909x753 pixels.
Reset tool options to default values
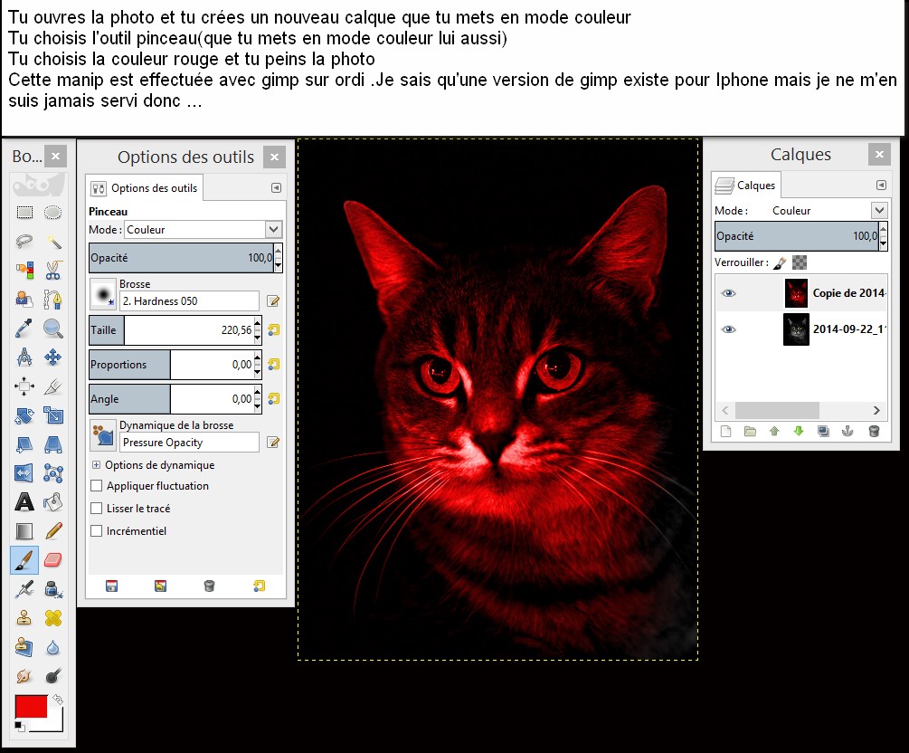point(260,586)
